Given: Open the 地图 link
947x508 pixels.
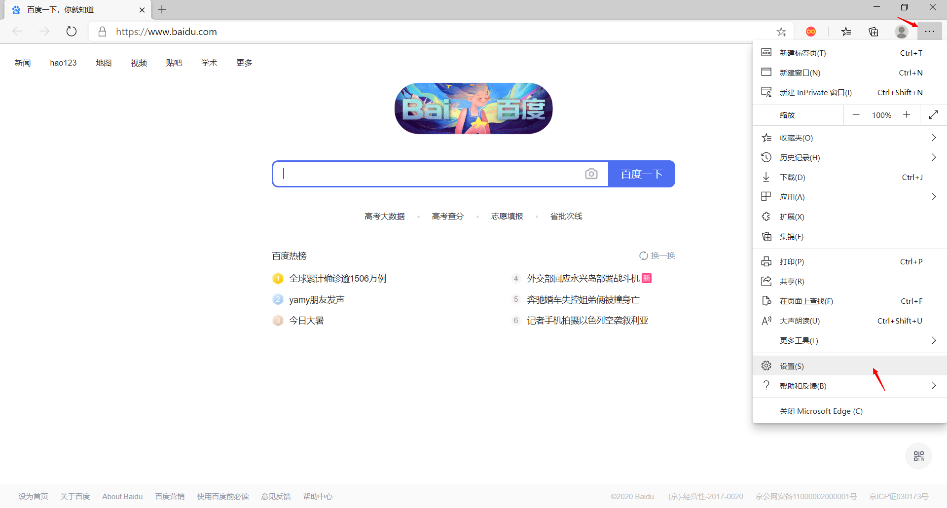Looking at the screenshot, I should [x=104, y=63].
